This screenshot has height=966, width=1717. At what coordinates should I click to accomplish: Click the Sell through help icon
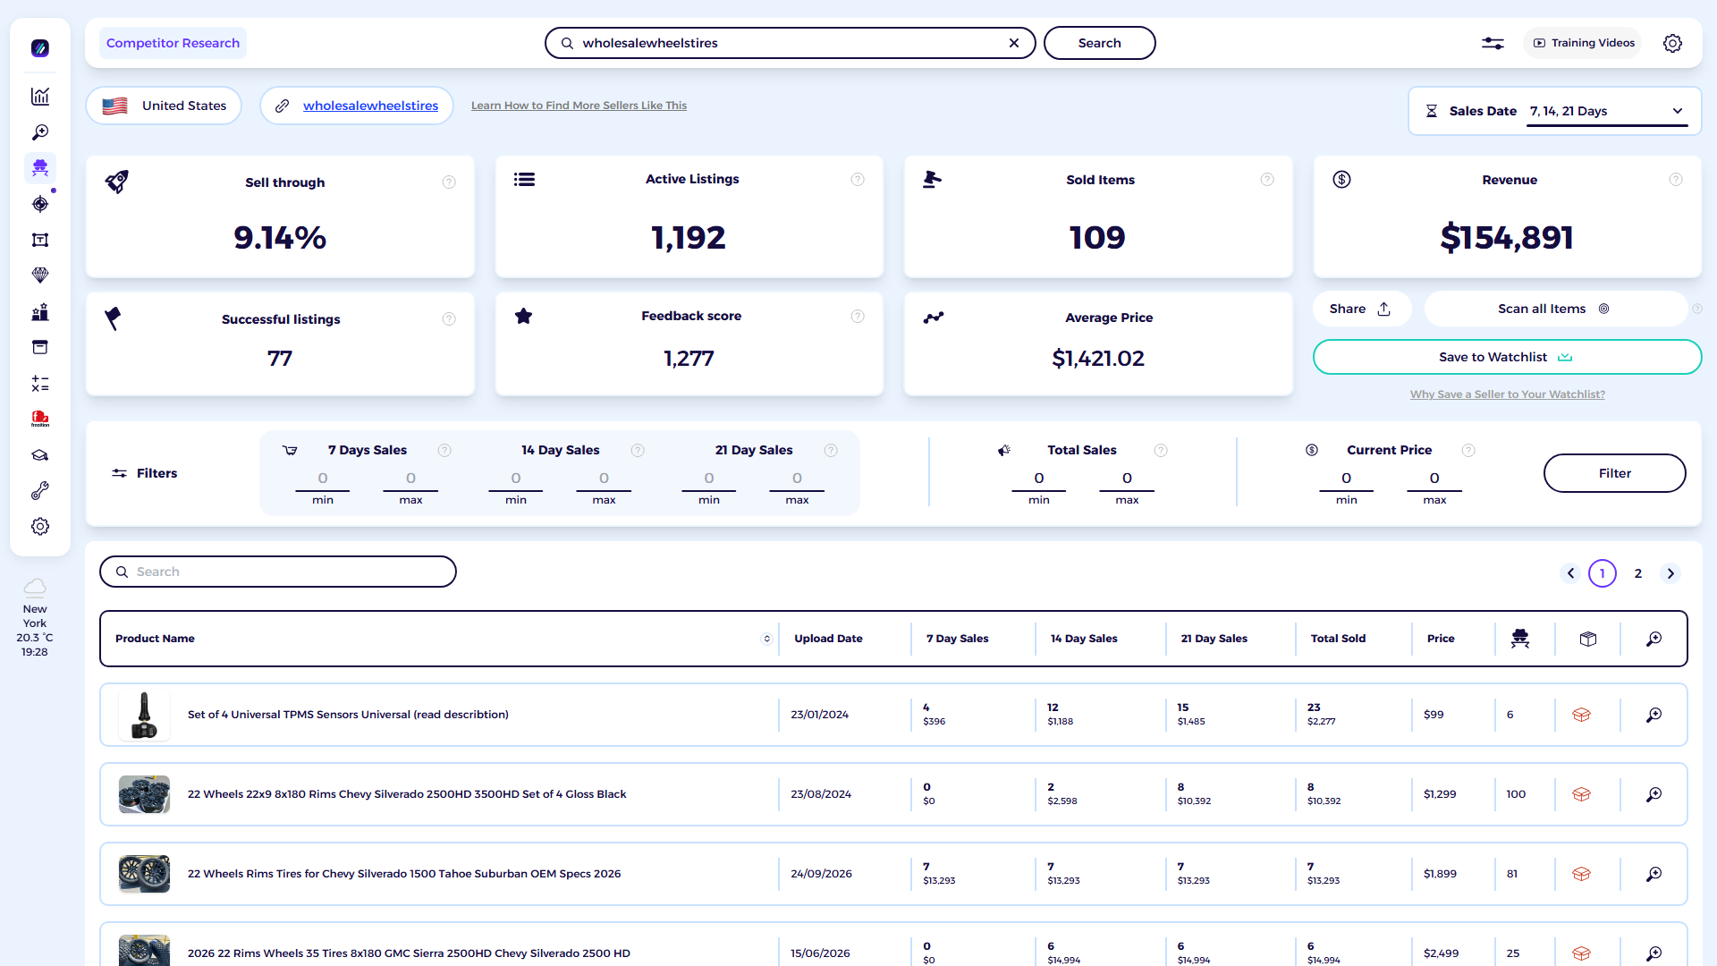point(449,182)
